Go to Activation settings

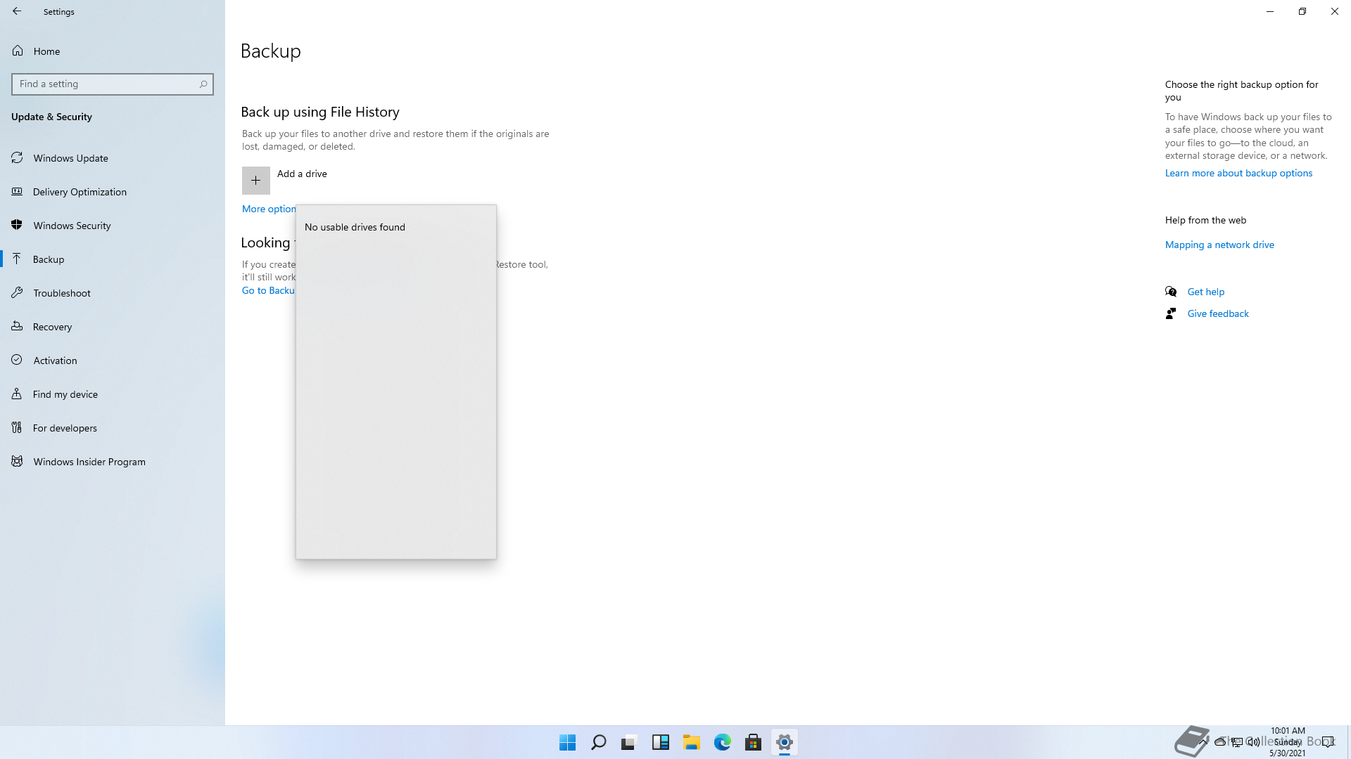click(113, 361)
